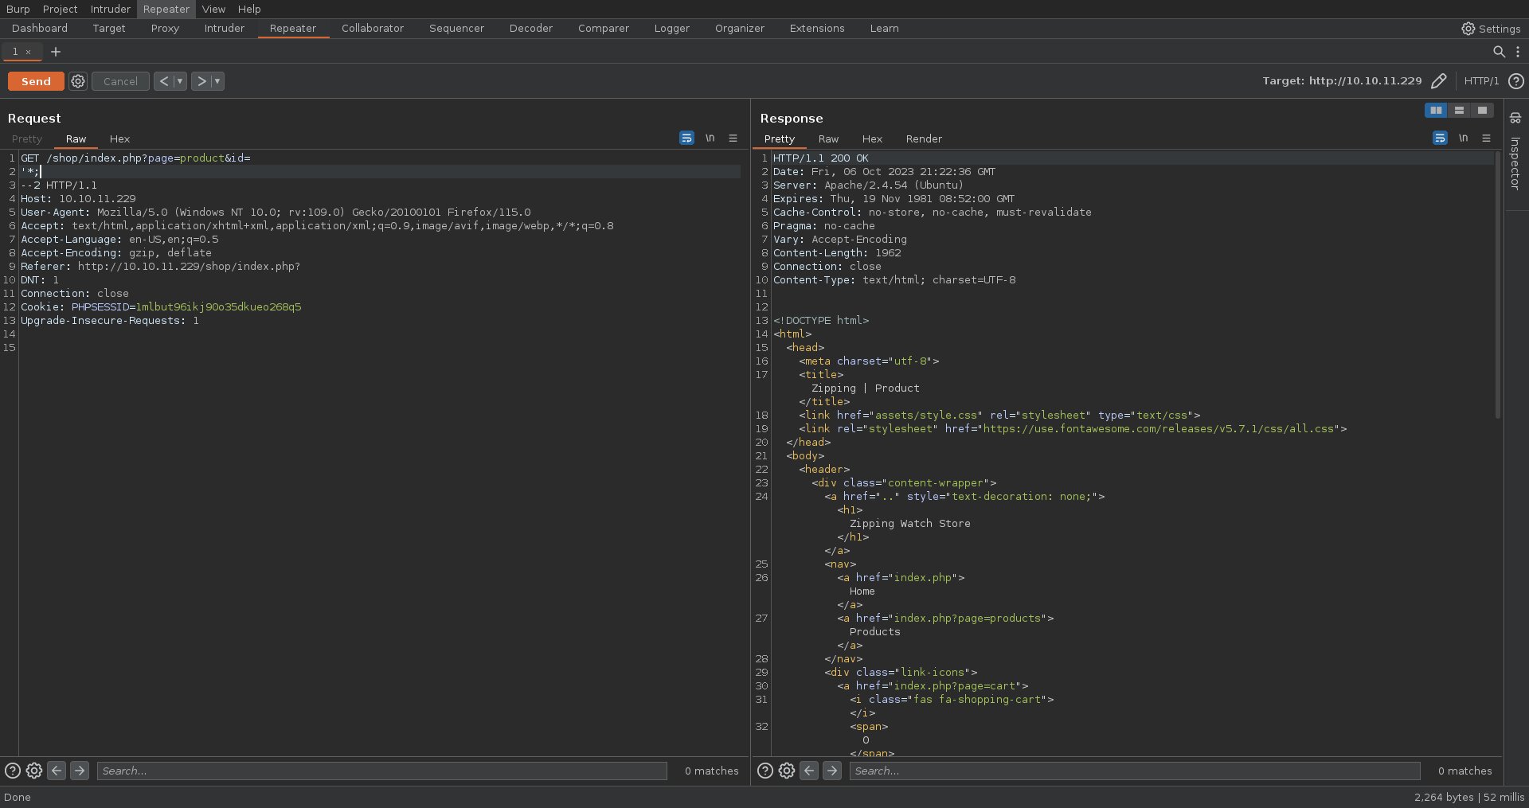Open Request search help icon
This screenshot has width=1529, height=808.
coord(13,771)
